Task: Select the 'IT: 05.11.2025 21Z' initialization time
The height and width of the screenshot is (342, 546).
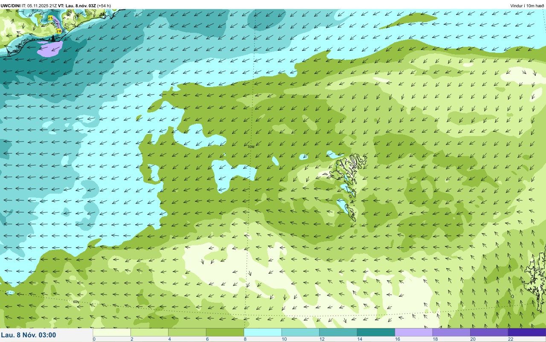Action: click(40, 6)
